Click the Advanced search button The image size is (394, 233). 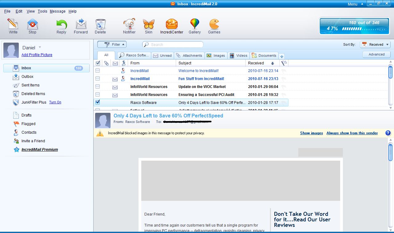click(x=377, y=54)
